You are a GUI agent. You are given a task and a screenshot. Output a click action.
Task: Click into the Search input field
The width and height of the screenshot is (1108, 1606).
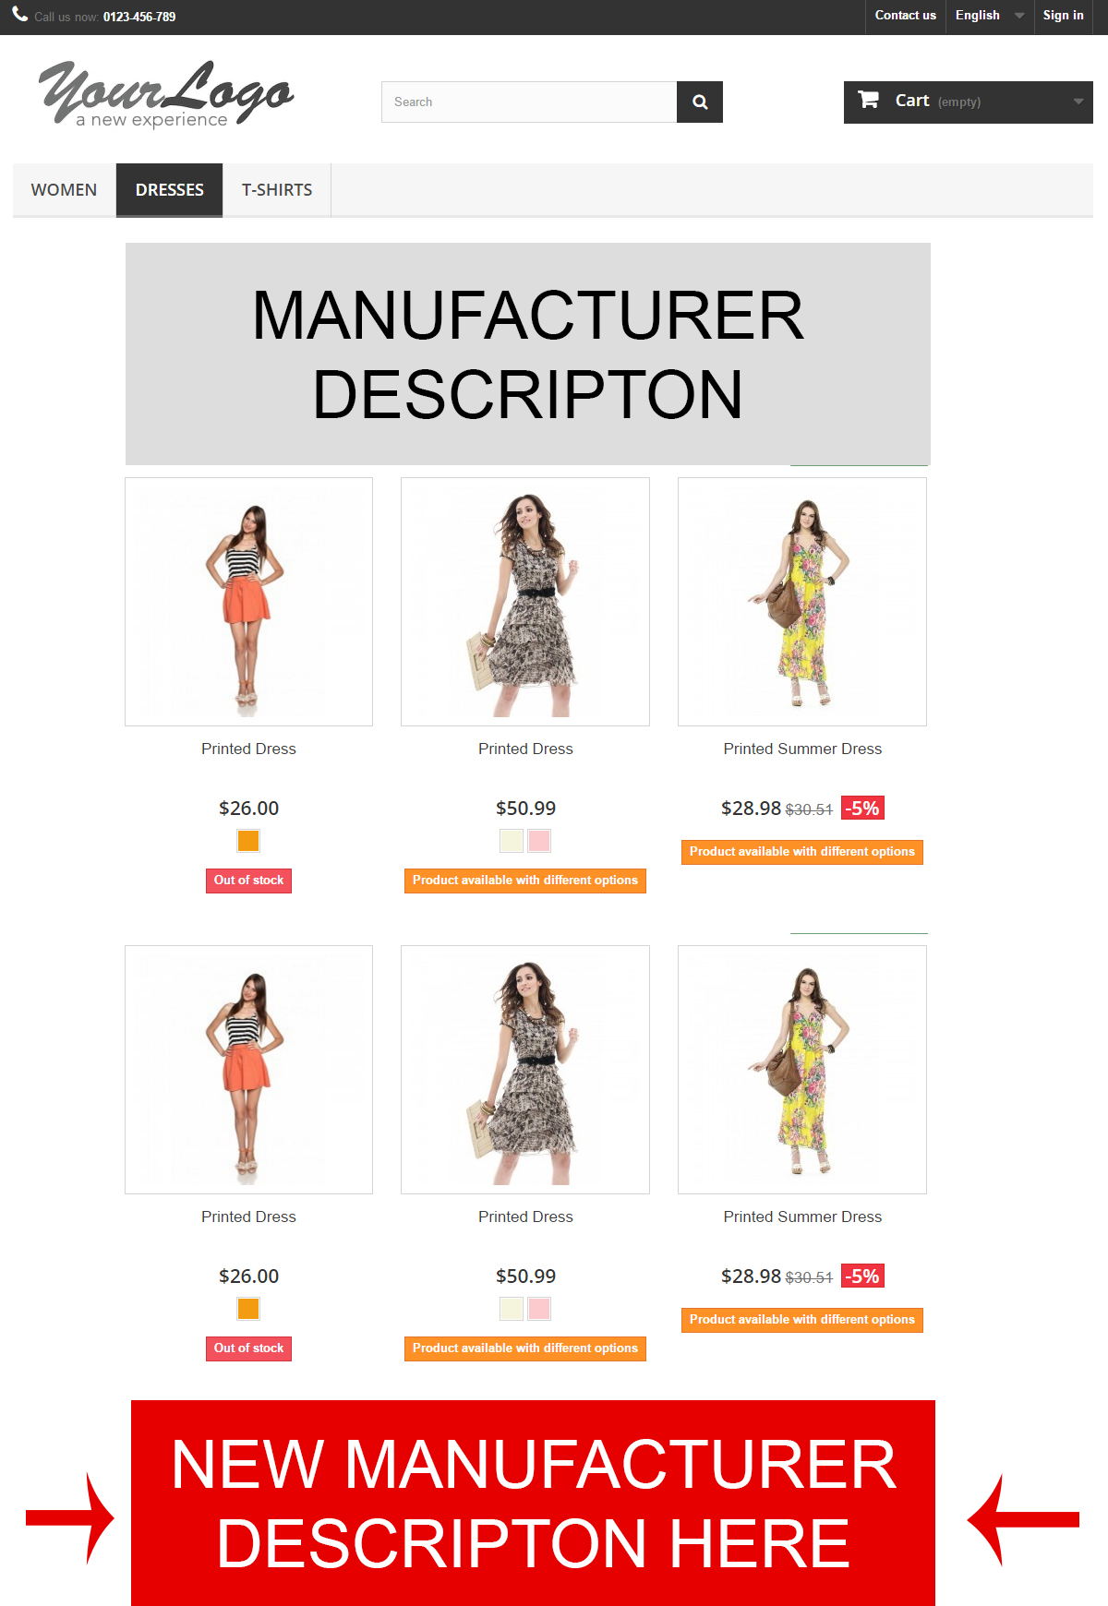pos(529,102)
